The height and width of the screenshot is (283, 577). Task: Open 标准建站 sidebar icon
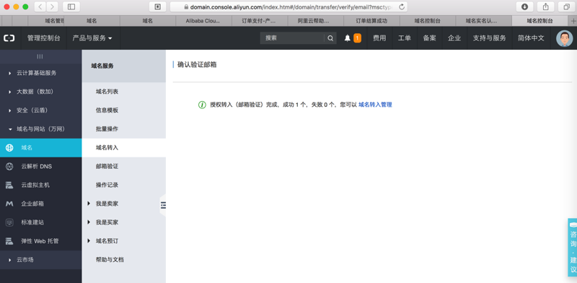tap(9, 222)
